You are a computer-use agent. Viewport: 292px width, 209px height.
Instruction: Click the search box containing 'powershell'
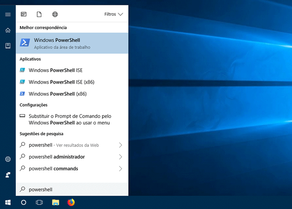[x=72, y=190]
